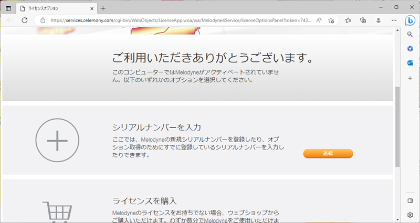This screenshot has height=223, width=420.
Task: Click the scrollbar up arrow
Action: coord(397,30)
